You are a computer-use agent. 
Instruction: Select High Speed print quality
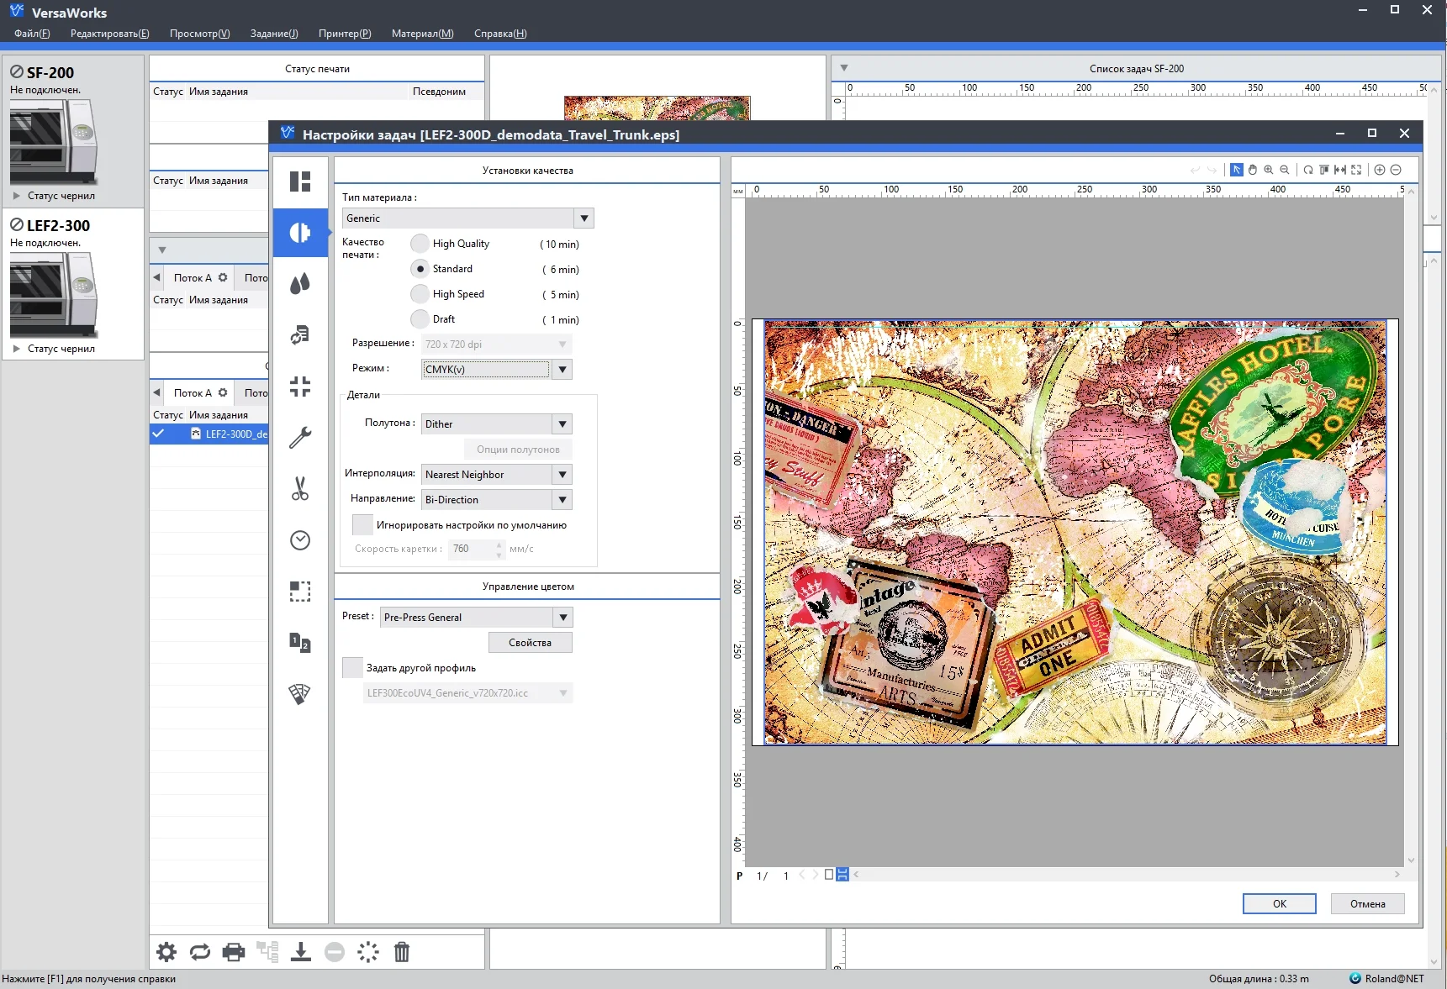point(420,294)
